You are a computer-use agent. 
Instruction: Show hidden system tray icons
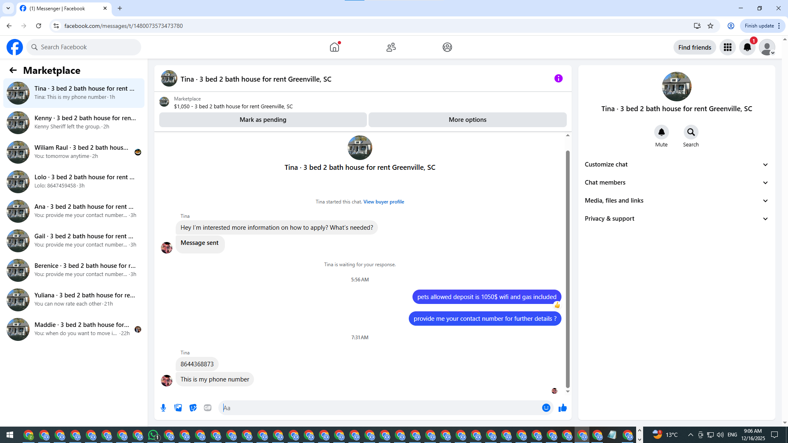tap(690, 435)
